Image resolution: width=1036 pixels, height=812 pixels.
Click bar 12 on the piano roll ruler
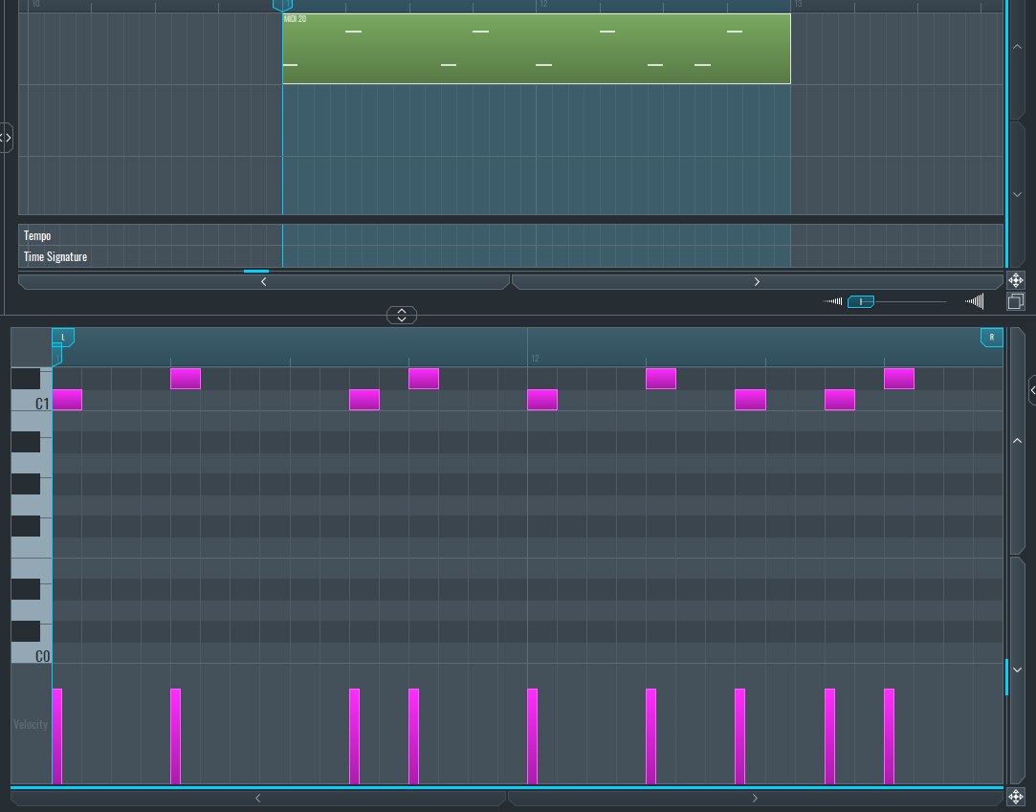point(535,359)
